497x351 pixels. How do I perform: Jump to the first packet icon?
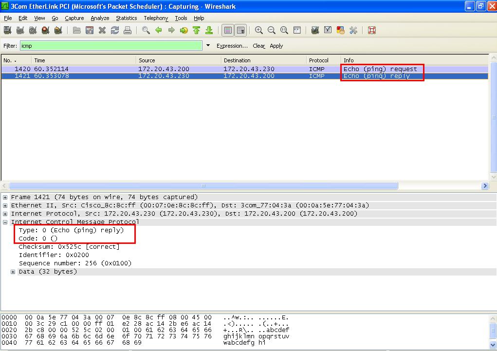click(197, 30)
